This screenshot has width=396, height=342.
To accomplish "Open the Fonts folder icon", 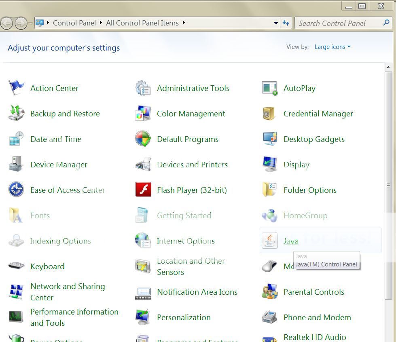I will point(16,215).
